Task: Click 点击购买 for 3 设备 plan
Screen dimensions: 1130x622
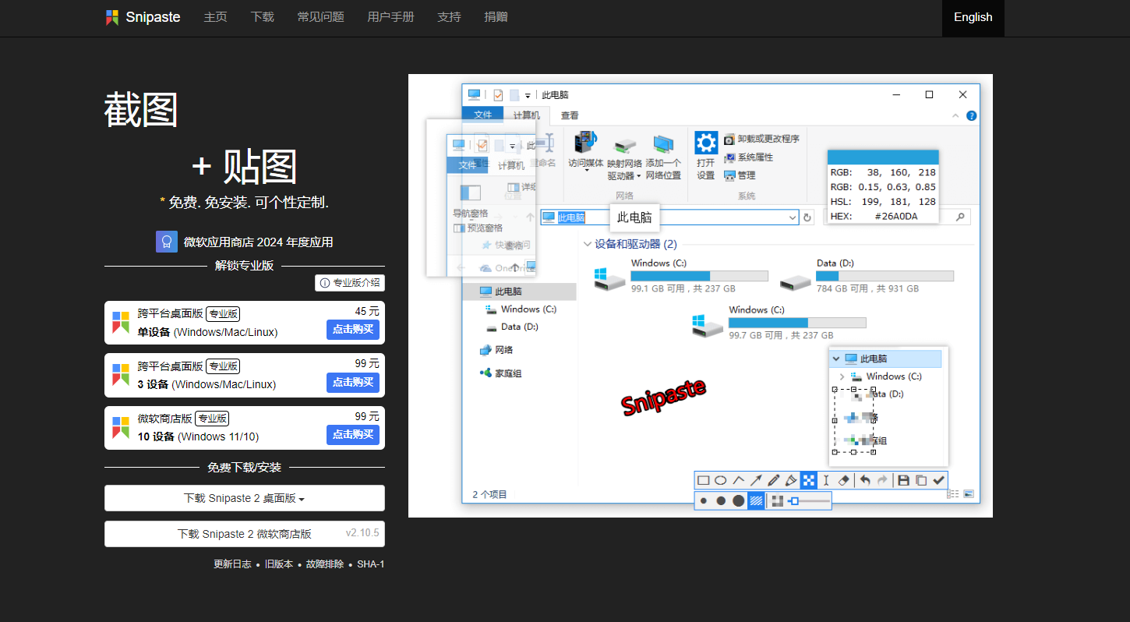Action: coord(353,382)
